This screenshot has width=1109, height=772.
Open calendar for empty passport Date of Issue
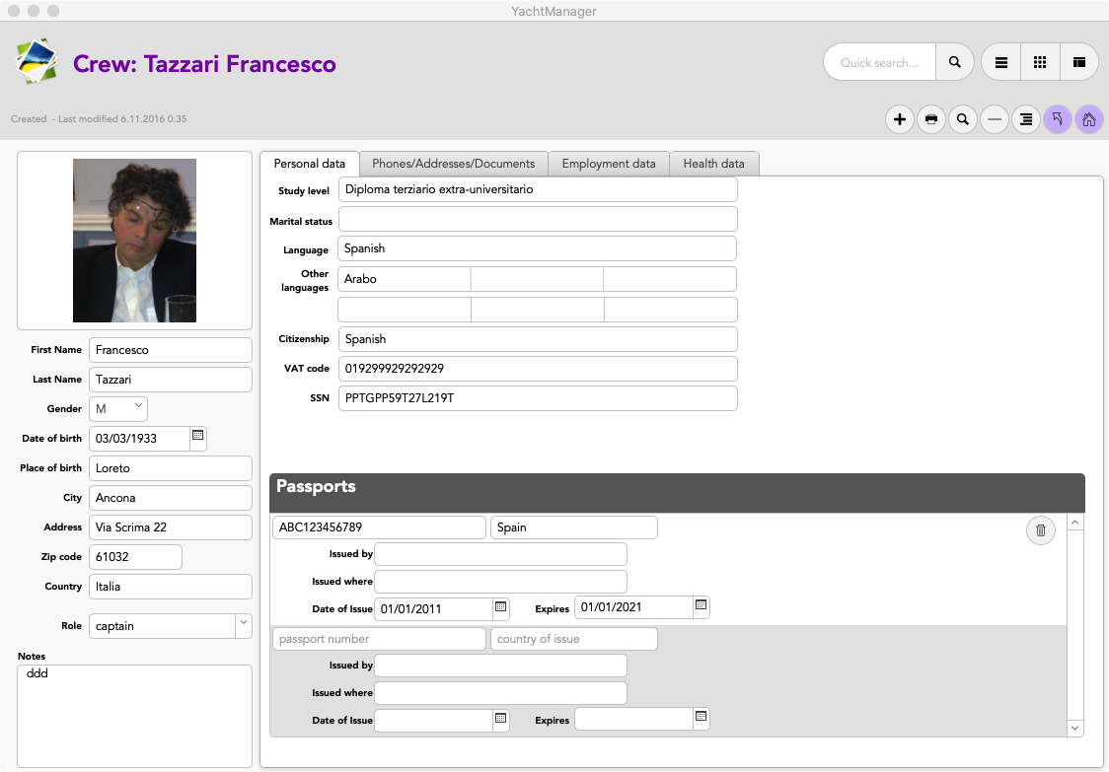click(x=501, y=719)
